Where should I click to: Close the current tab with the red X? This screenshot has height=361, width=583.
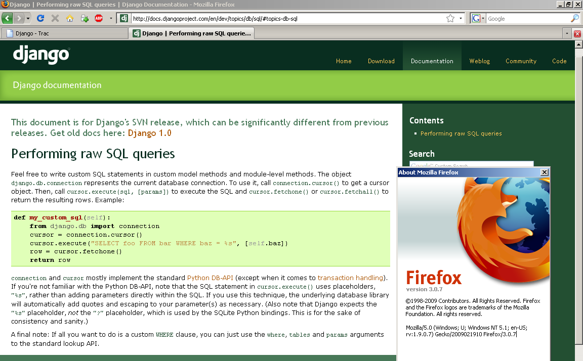(x=577, y=34)
